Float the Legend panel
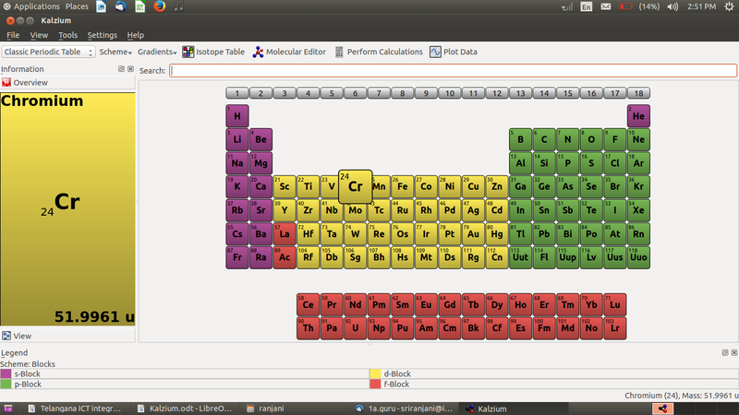This screenshot has width=739, height=415. pos(725,352)
